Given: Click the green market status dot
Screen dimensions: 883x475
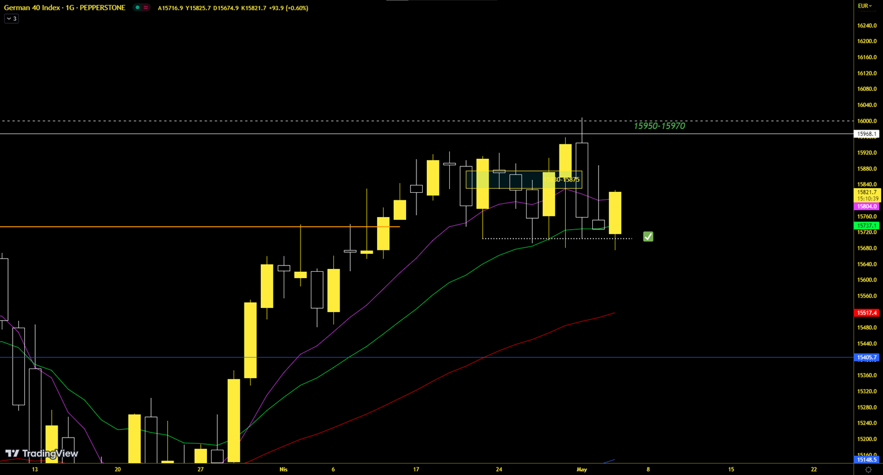Looking at the screenshot, I should [137, 8].
